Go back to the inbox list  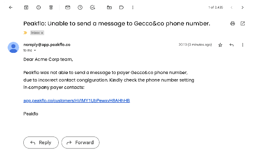(x=11, y=8)
